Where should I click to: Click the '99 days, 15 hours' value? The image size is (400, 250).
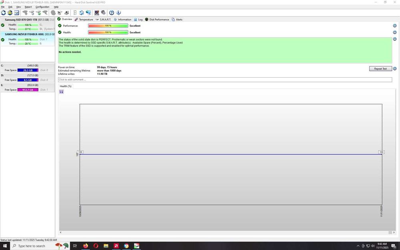click(107, 67)
